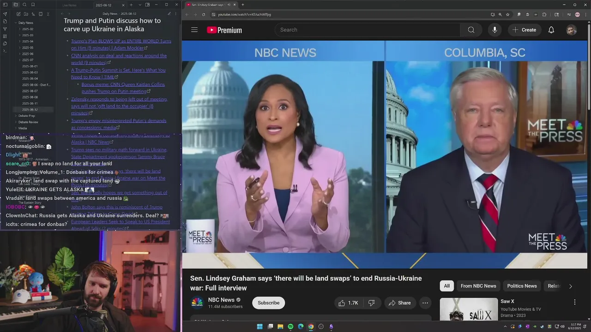Image resolution: width=591 pixels, height=332 pixels.
Task: Navigate back arrow in Obsidian note
Action: (x=63, y=14)
